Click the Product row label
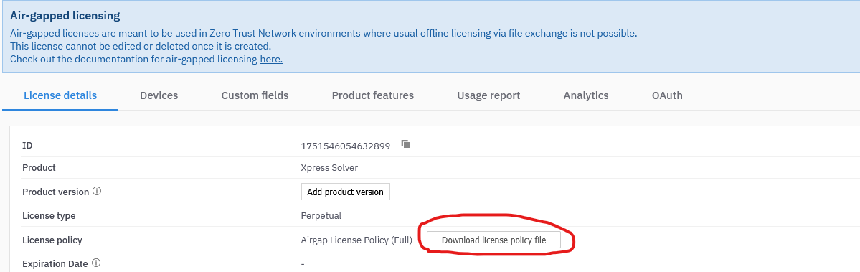The width and height of the screenshot is (860, 272). [39, 167]
